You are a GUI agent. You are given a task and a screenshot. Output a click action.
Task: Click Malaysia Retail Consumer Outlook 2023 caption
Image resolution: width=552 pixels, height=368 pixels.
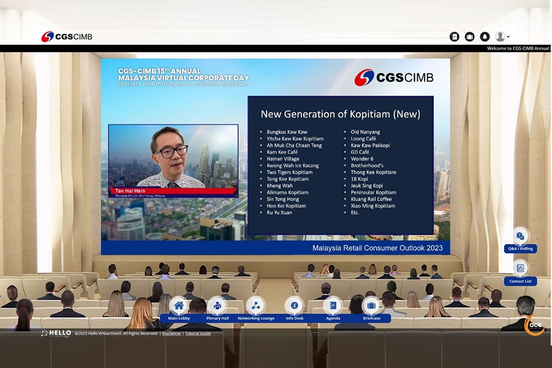pyautogui.click(x=378, y=248)
